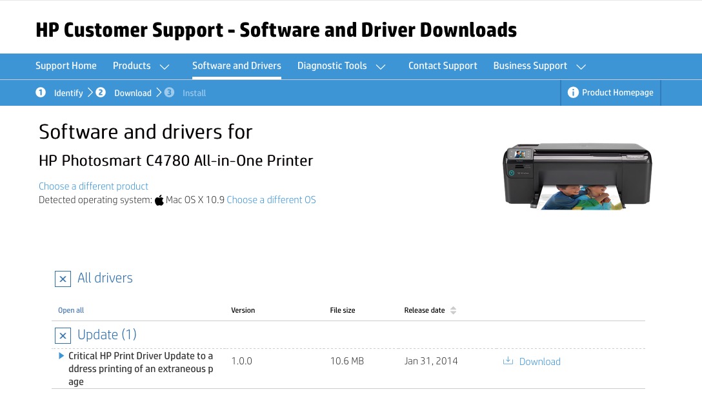Click Choose a different product link

[93, 186]
